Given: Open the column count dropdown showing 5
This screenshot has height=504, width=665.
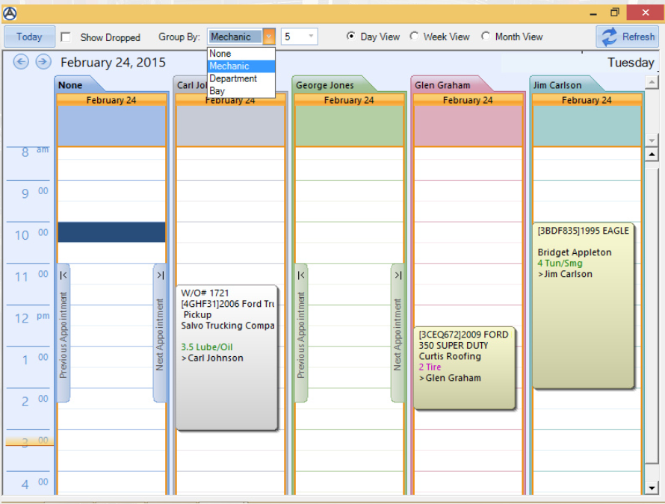Looking at the screenshot, I should click(311, 37).
